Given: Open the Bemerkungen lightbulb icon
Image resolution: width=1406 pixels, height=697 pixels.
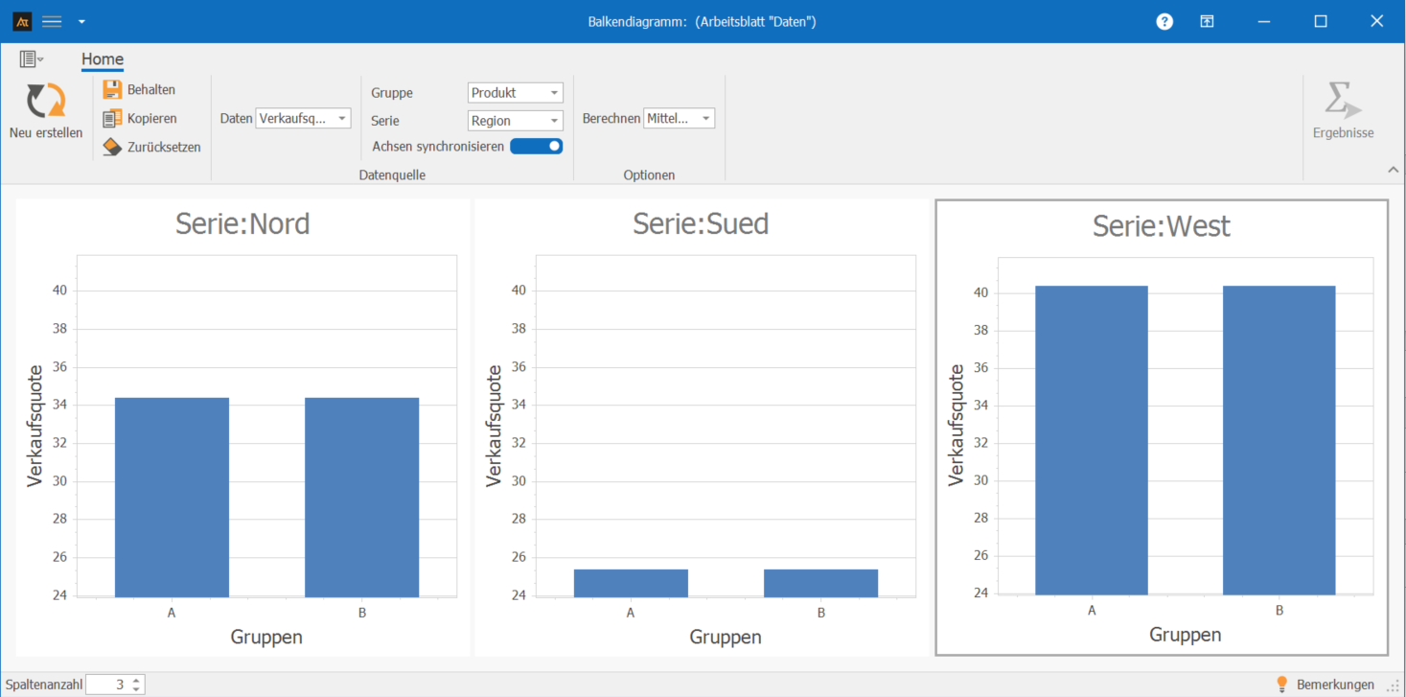Looking at the screenshot, I should pos(1281,685).
